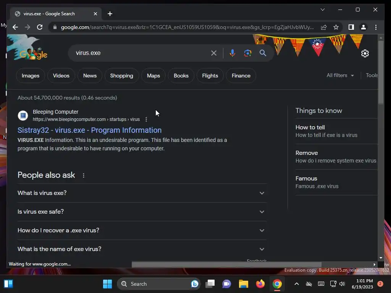
Task: Click the Bleeping Computer site favicon
Action: [23, 115]
